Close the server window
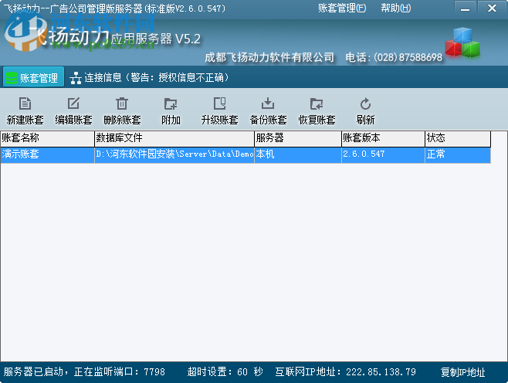Image resolution: width=508 pixels, height=383 pixels. pyautogui.click(x=492, y=8)
